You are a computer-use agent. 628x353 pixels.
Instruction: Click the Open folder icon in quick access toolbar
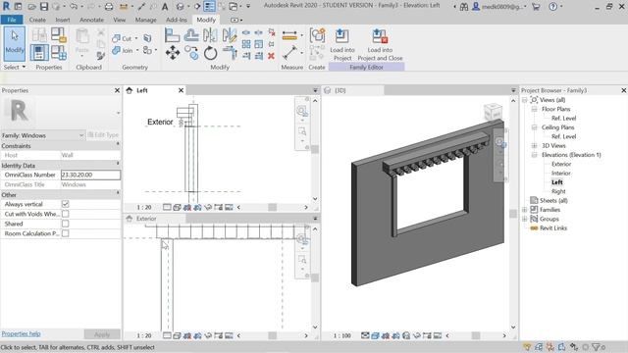point(32,7)
